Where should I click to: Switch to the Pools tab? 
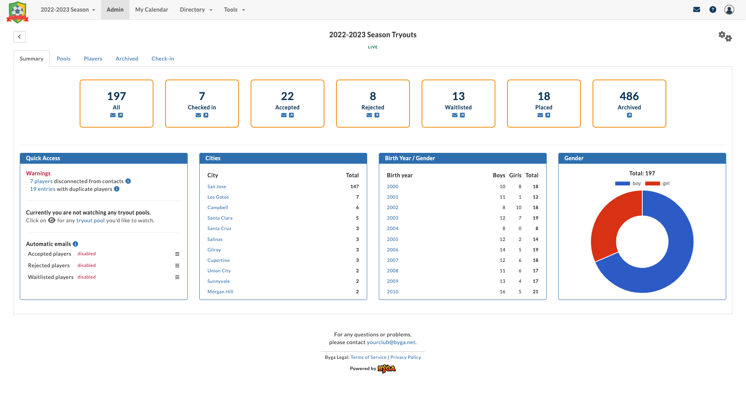(63, 59)
